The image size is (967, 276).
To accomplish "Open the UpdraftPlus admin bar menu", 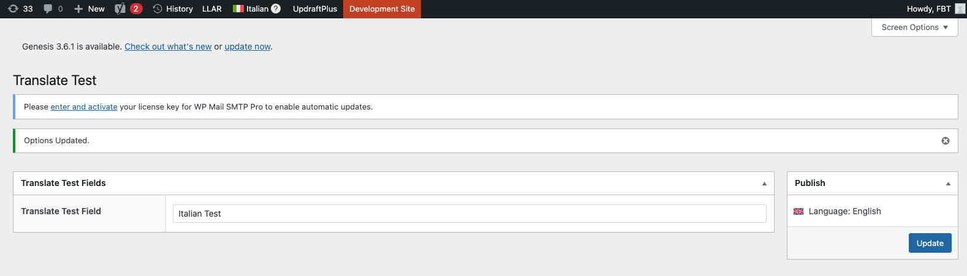I will (x=315, y=9).
